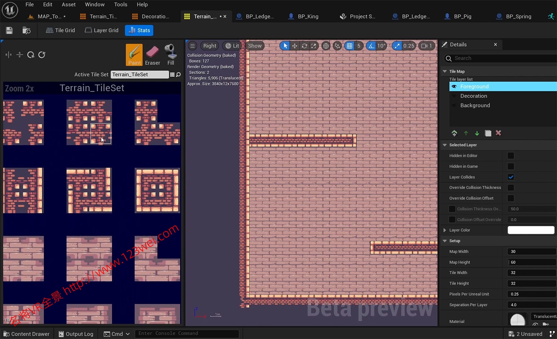This screenshot has height=339, width=557.
Task: Toggle visibility of the Foreground layer
Action: [454, 86]
